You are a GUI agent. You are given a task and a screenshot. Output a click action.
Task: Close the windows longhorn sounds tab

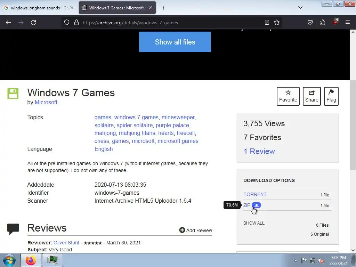[x=72, y=8]
